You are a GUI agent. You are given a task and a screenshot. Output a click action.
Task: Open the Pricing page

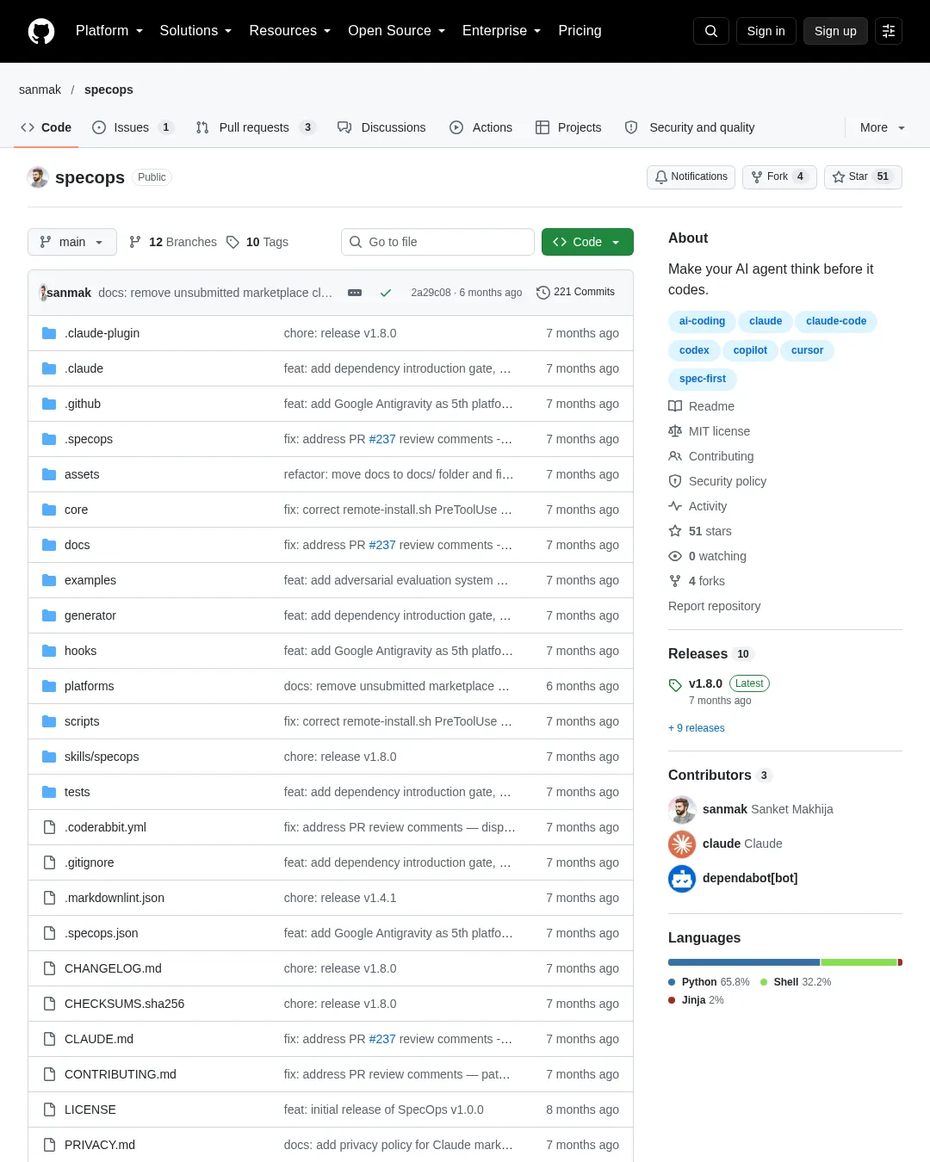pyautogui.click(x=580, y=31)
